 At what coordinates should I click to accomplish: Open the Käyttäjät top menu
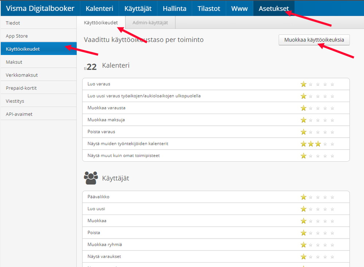coord(138,9)
